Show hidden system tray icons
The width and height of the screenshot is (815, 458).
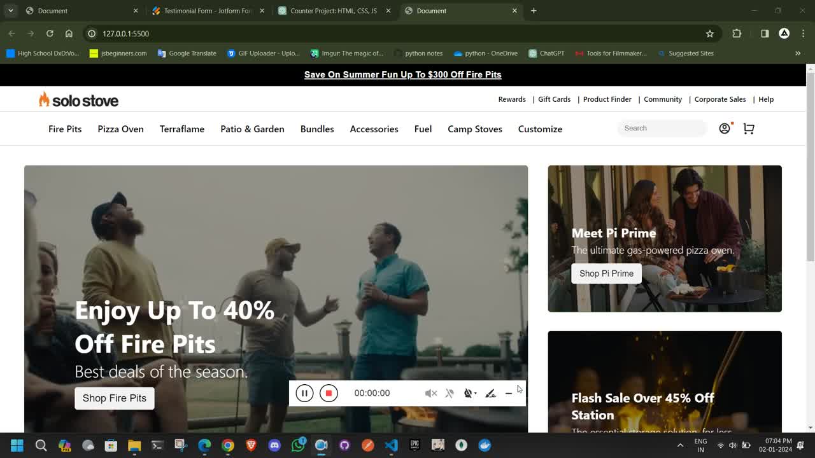[x=680, y=445]
